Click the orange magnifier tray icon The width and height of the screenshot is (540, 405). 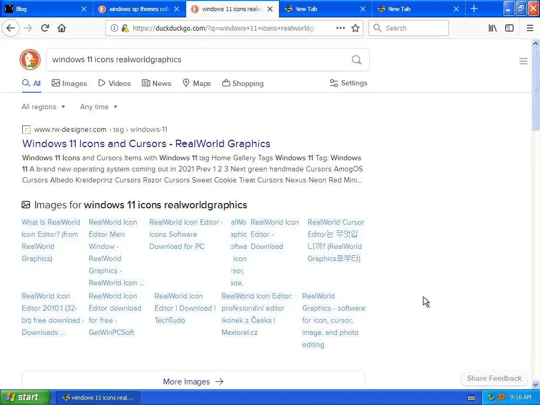(x=502, y=397)
